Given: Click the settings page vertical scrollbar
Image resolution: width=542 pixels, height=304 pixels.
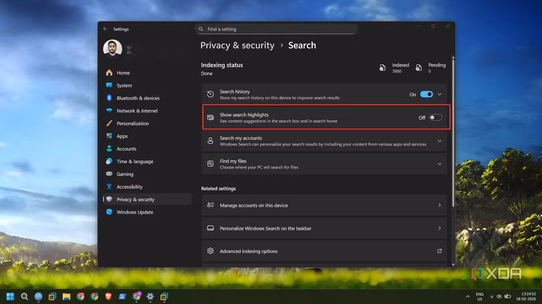Looking at the screenshot, I should [x=453, y=133].
